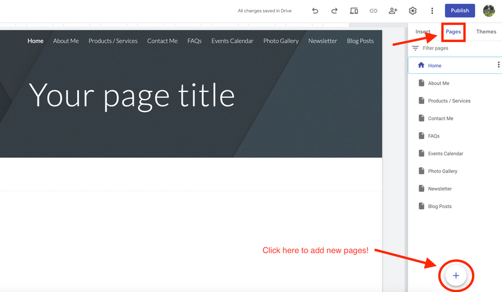Click the page icon next to Events Calendar
The height and width of the screenshot is (292, 502).
pos(421,153)
